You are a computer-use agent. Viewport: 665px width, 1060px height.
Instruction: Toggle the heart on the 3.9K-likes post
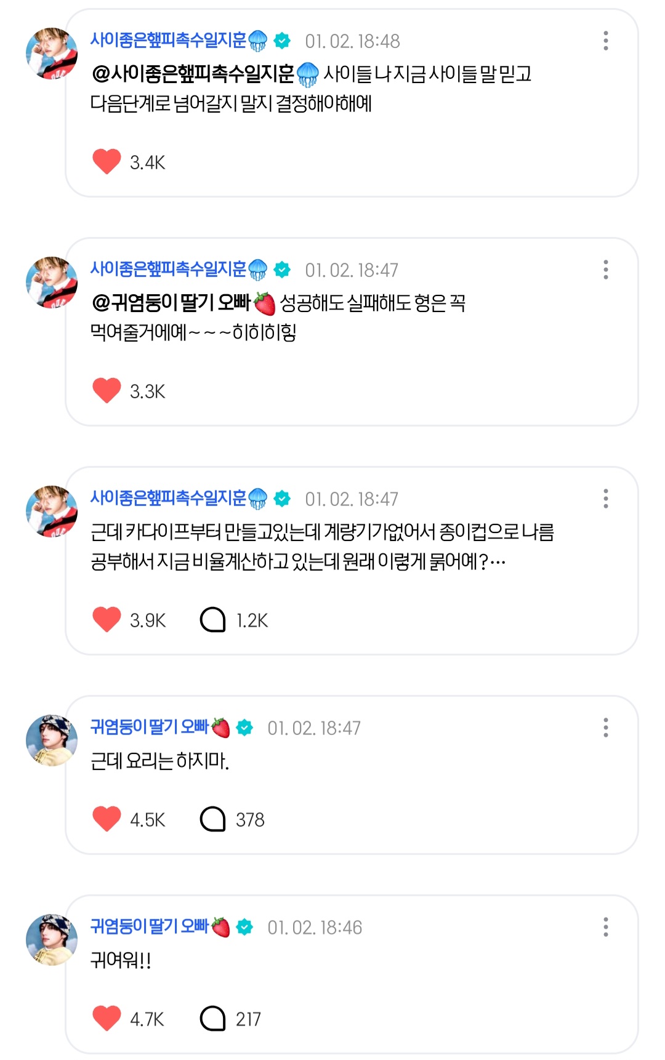[x=107, y=620]
